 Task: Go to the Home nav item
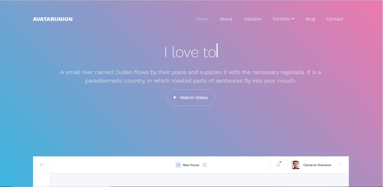pos(202,19)
